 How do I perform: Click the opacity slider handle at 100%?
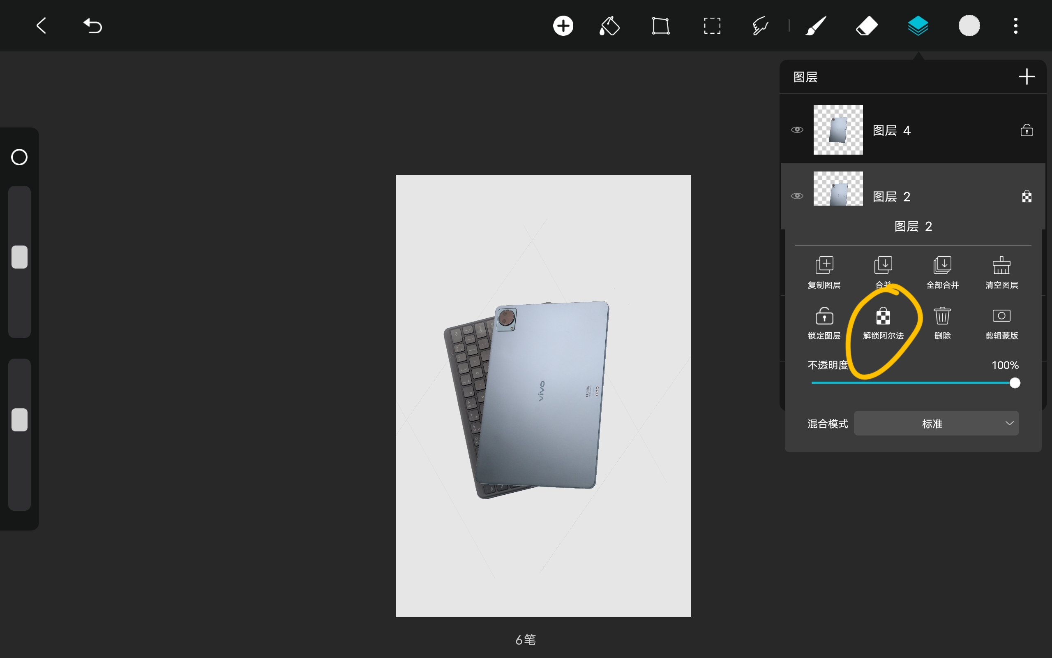(1015, 383)
